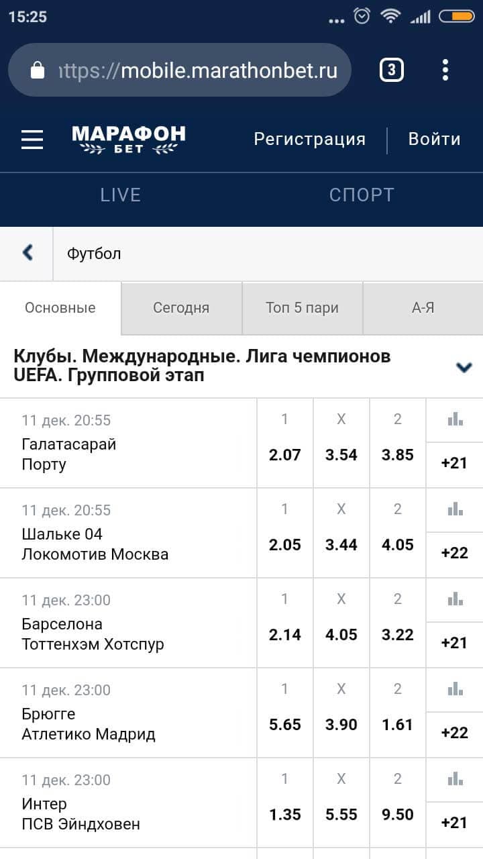Open the browser three-dot menu
This screenshot has width=483, height=859.
click(x=445, y=70)
